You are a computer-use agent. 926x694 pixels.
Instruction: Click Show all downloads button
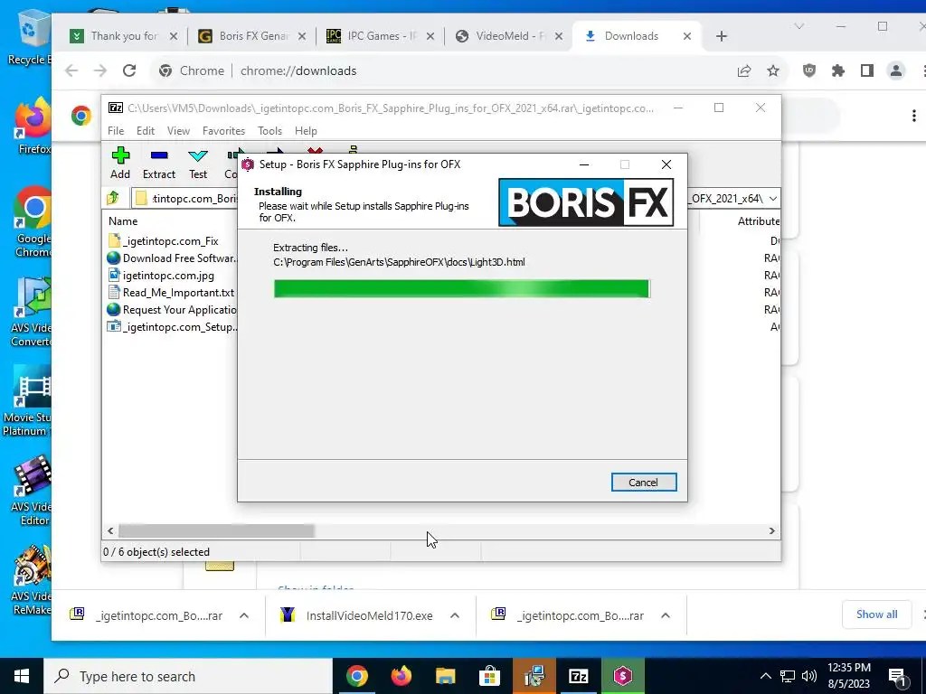point(876,614)
